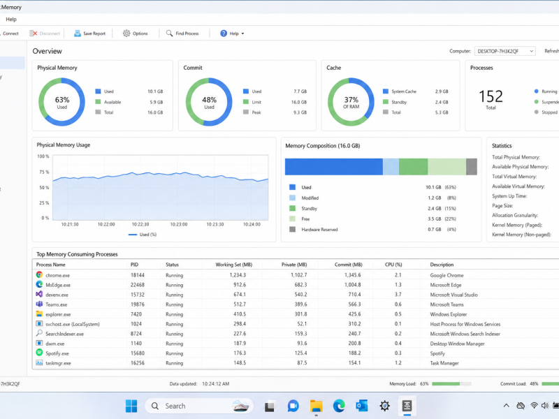Image resolution: width=559 pixels, height=419 pixels.
Task: Open Options via the gear icon
Action: pyautogui.click(x=126, y=33)
